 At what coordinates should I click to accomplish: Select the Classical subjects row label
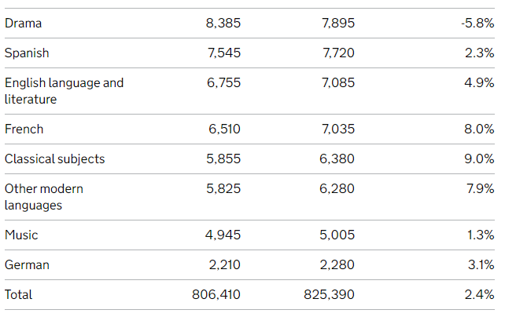click(x=55, y=159)
